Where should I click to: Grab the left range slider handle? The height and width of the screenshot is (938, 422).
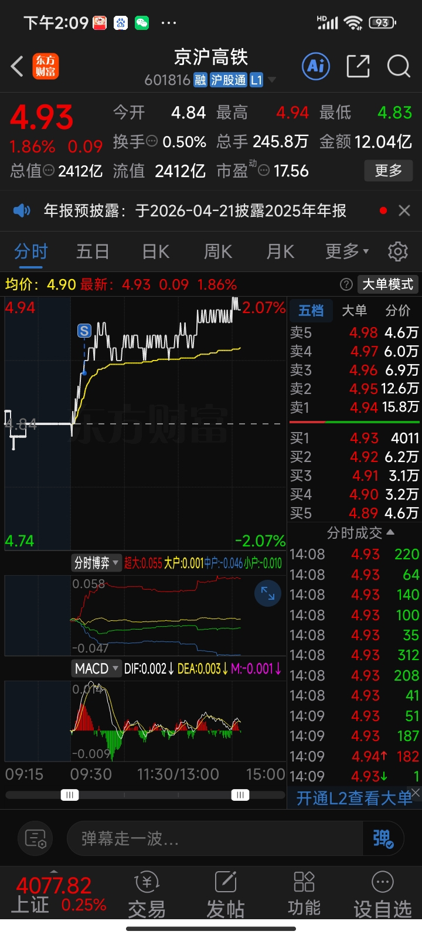click(x=70, y=795)
